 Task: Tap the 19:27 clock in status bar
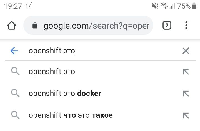(x=13, y=6)
